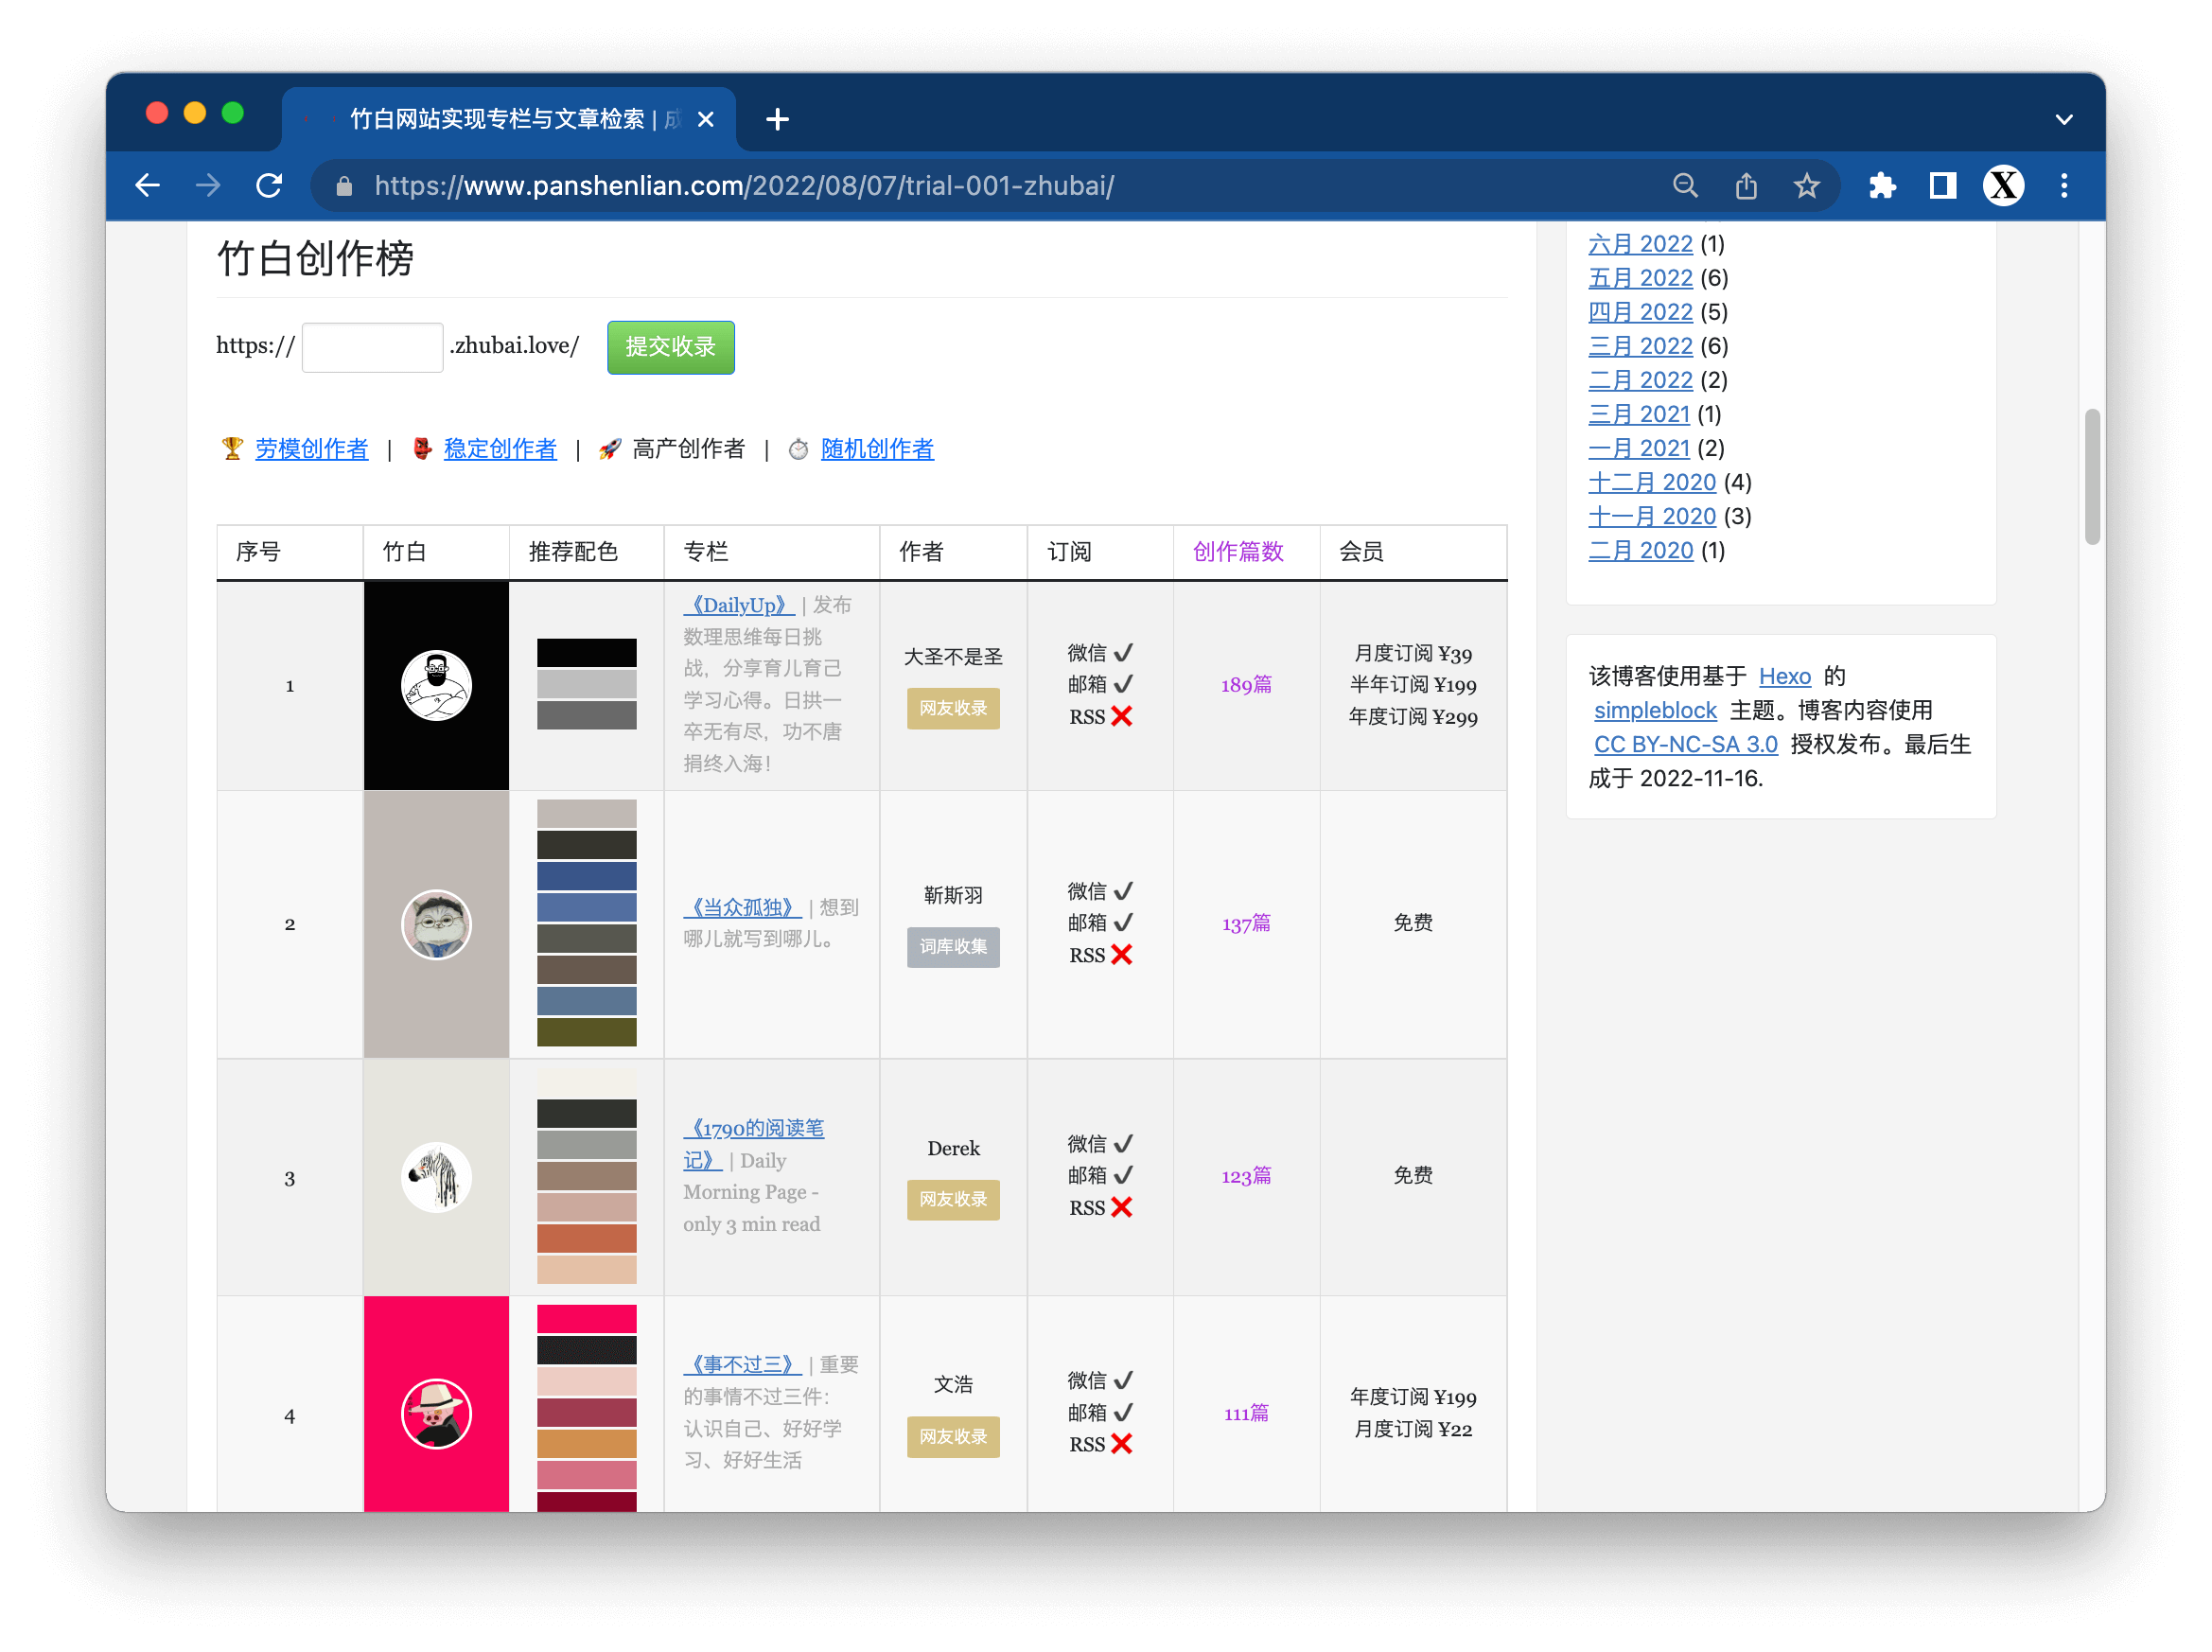Viewport: 2212px width, 1652px height.
Task: Click 网友收录 tag under 大圣不是圣
Action: click(x=953, y=708)
